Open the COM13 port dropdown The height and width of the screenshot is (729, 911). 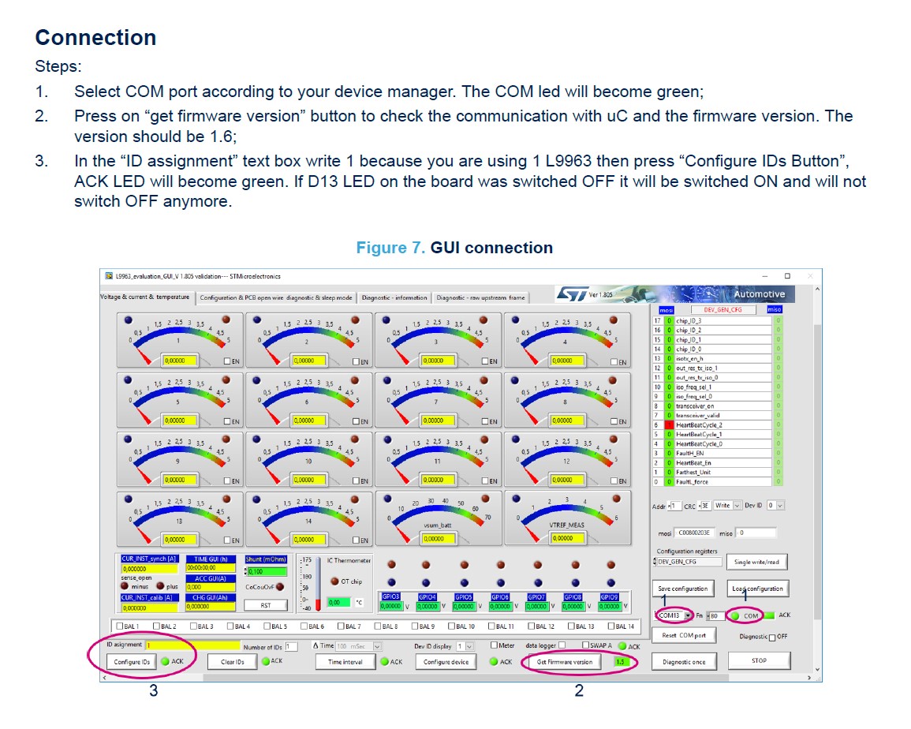688,615
